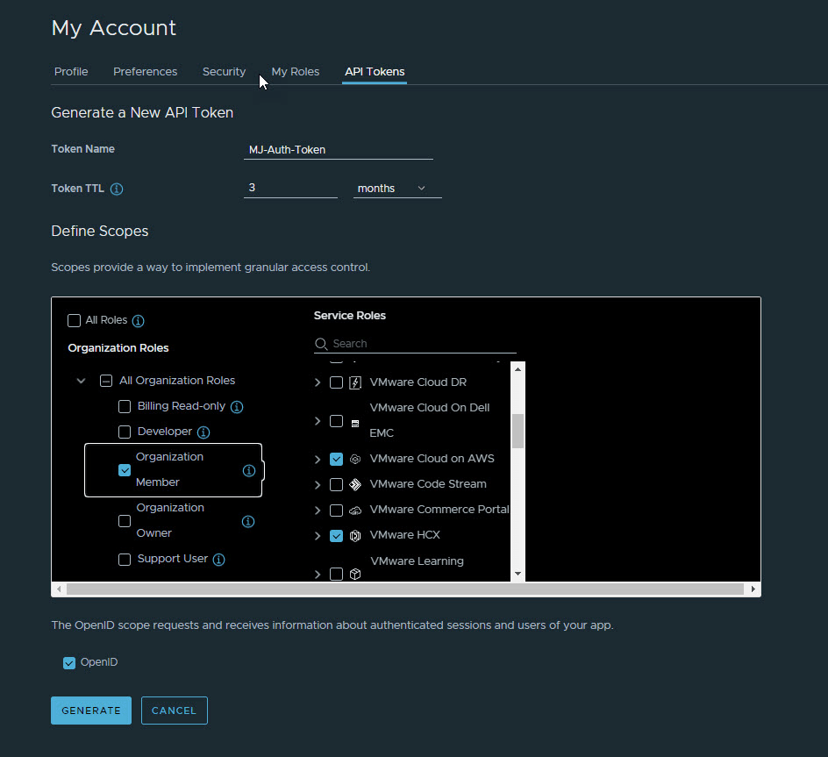828x757 pixels.
Task: Check the Organization Owner role
Action: 125,521
